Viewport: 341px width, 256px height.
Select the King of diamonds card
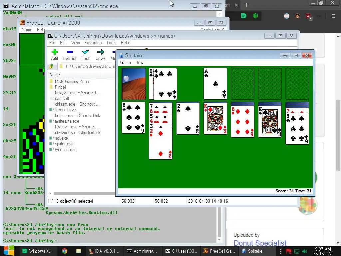point(215,119)
